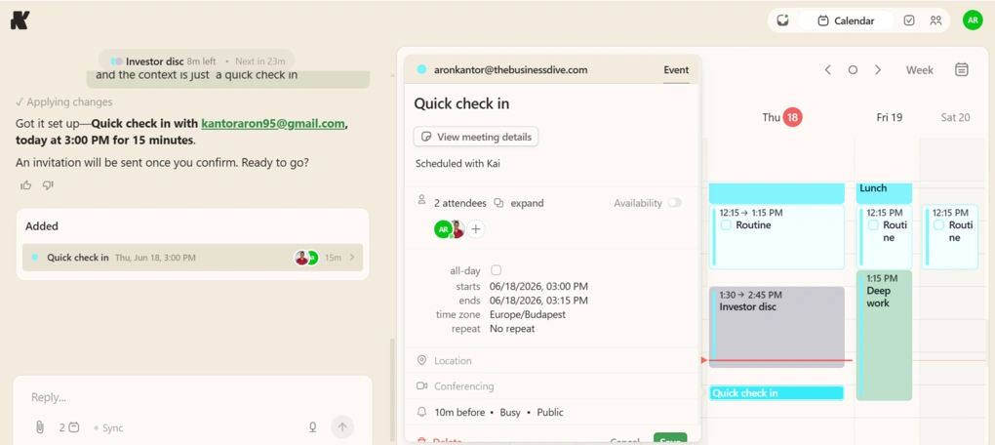Switch to the Calendar tab
This screenshot has width=995, height=445.
click(846, 20)
